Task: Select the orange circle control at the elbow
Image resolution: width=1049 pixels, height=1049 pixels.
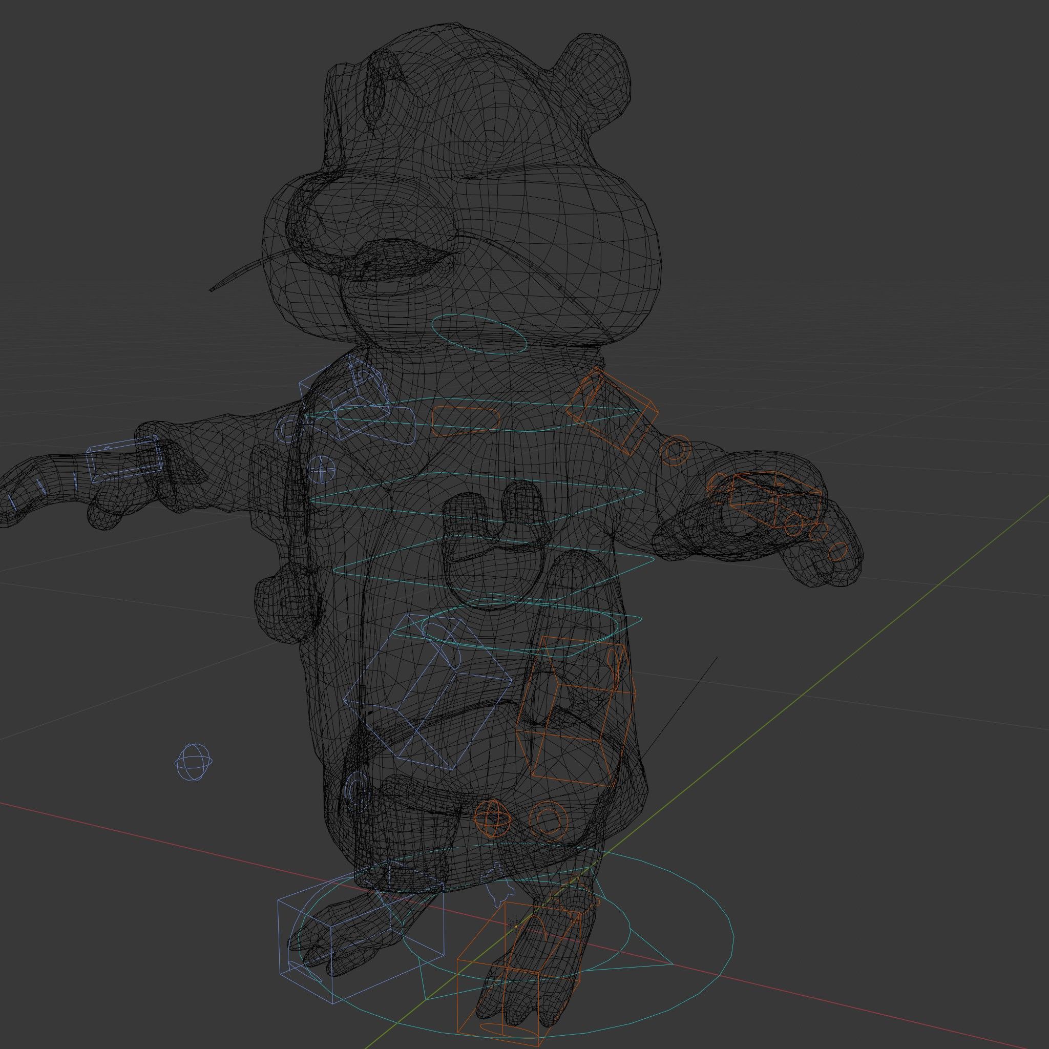Action: click(676, 451)
